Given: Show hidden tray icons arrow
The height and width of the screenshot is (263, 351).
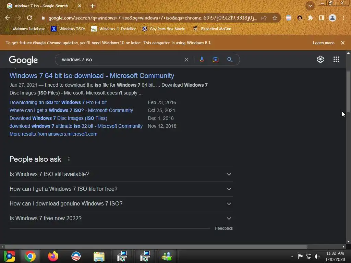Looking at the screenshot, I should tap(292, 256).
